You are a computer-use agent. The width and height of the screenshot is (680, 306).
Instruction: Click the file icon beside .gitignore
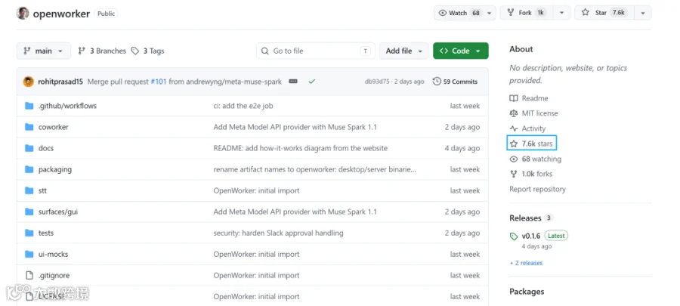29,276
